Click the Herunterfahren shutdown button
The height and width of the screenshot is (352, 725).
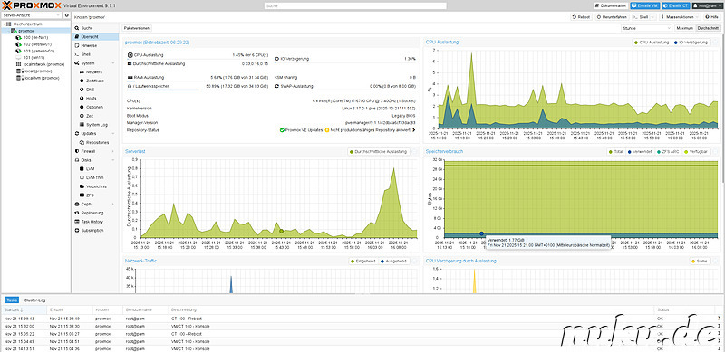point(611,17)
